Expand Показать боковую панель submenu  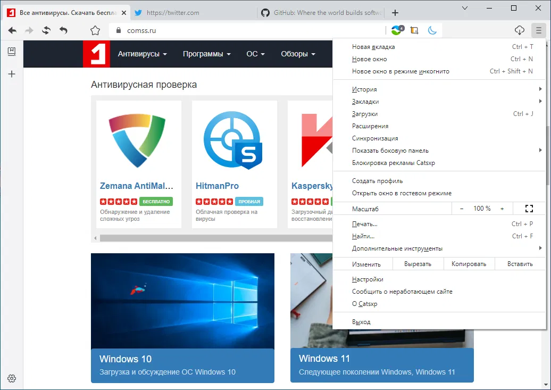tap(439, 151)
